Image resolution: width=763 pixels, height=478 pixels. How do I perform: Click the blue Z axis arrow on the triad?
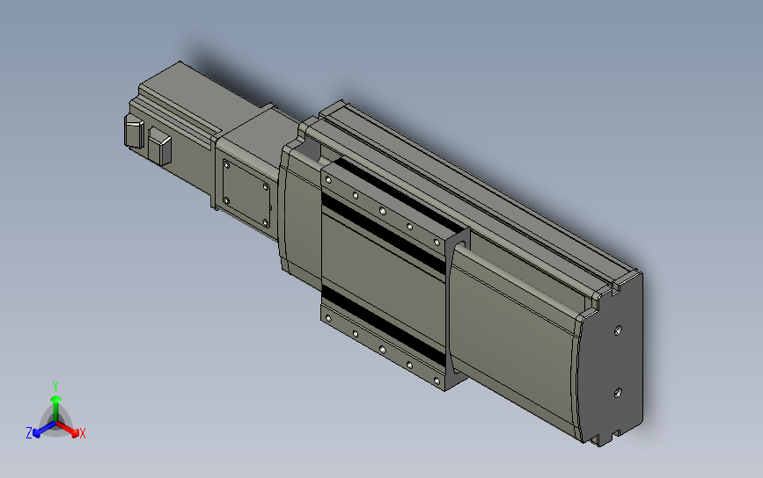[44, 430]
